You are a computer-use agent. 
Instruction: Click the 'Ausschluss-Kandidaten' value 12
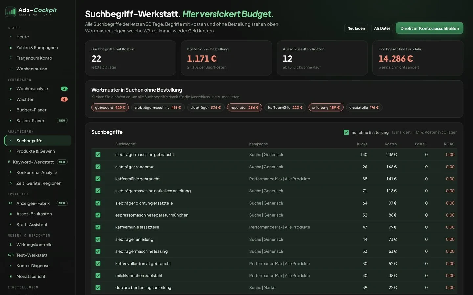pos(287,59)
